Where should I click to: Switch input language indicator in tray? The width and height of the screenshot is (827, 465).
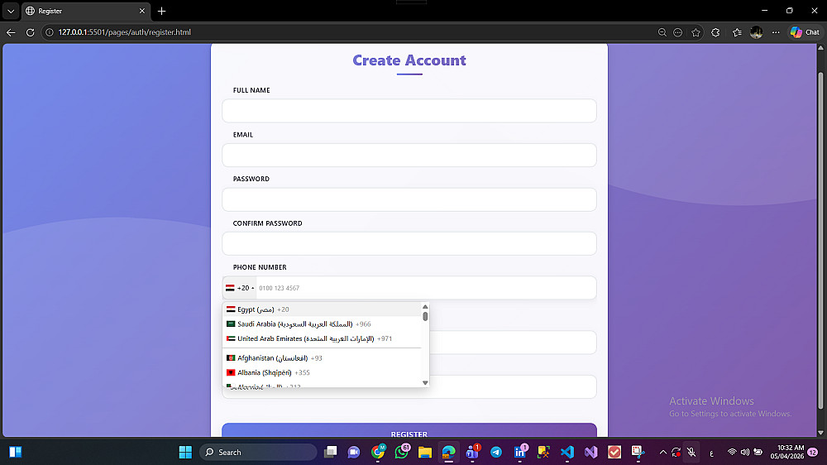coord(711,453)
